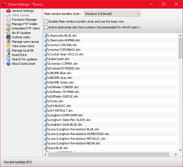Select the DarkComet.skn skin file
183x167 pixels.
[59, 59]
